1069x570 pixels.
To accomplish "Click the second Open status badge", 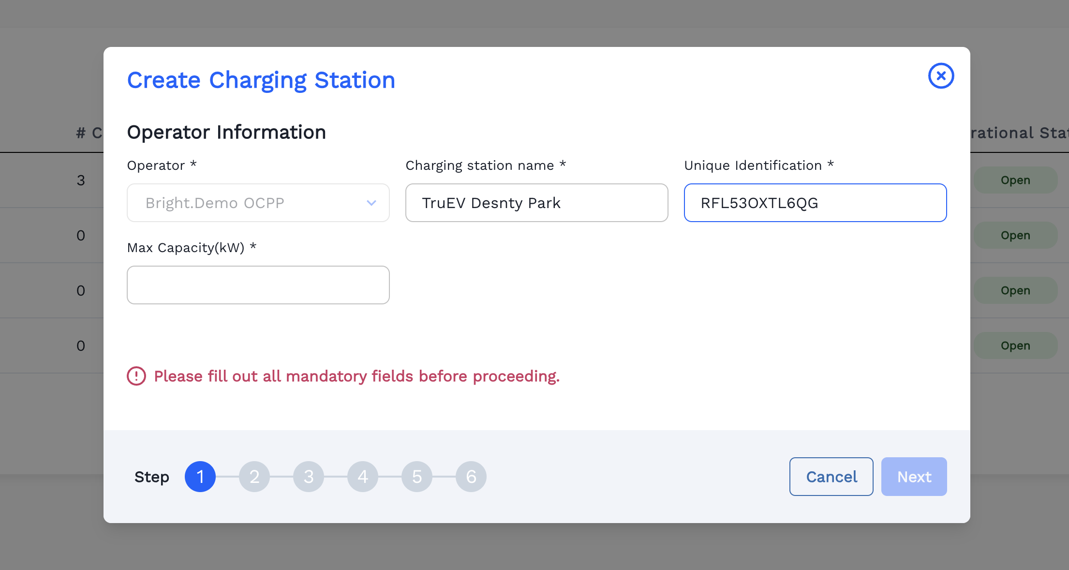I will click(x=1015, y=235).
